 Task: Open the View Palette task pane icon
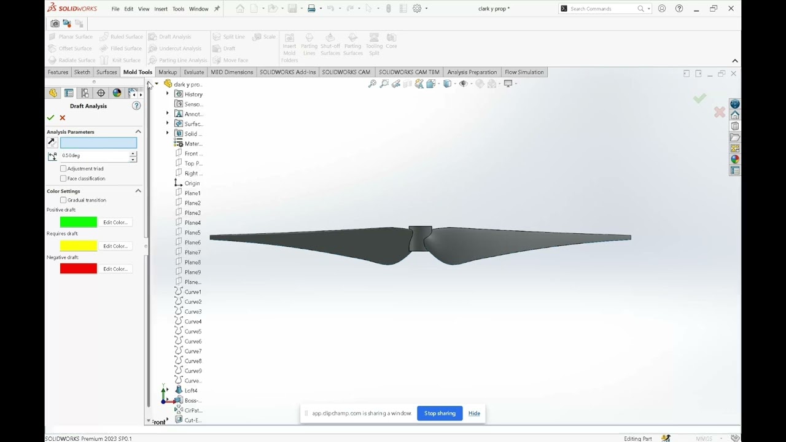tap(735, 148)
